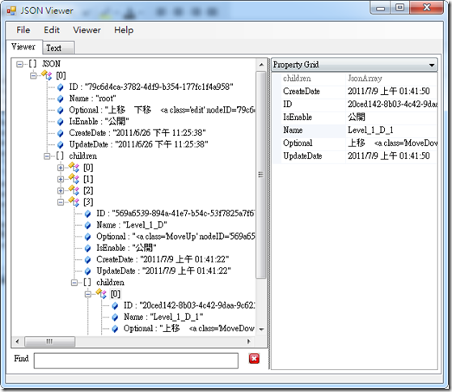Click the red X clear-find icon
The image size is (452, 392).
[x=254, y=359]
